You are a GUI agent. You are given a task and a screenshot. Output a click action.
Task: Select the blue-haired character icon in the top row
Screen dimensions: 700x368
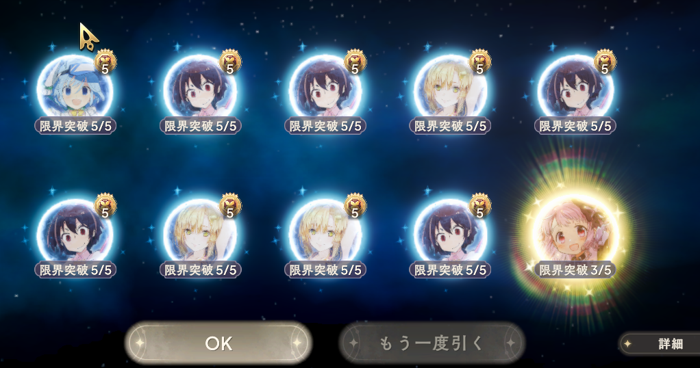click(75, 90)
